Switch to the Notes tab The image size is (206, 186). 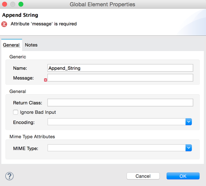(31, 45)
